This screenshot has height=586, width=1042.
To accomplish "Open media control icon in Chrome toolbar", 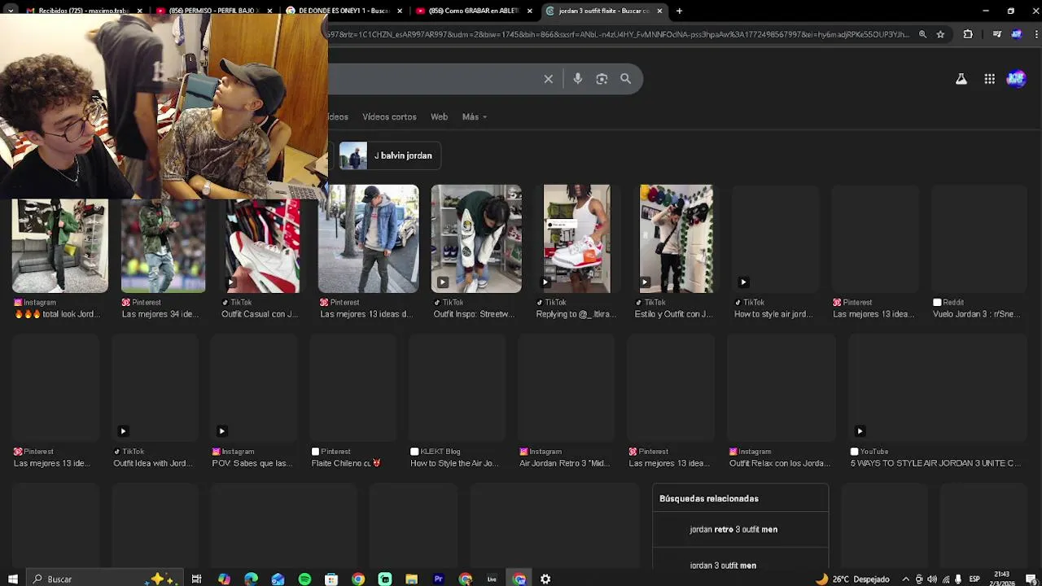I will 997,34.
